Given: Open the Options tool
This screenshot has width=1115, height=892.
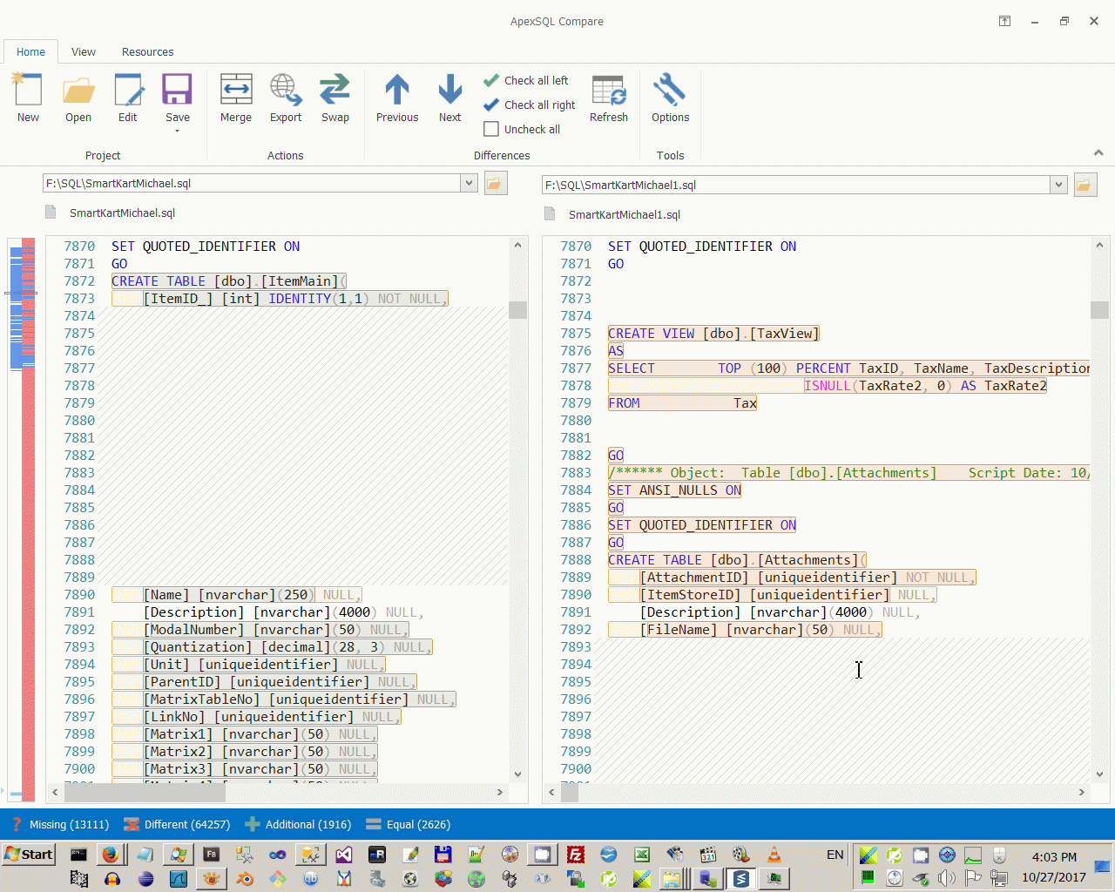Looking at the screenshot, I should coord(670,91).
